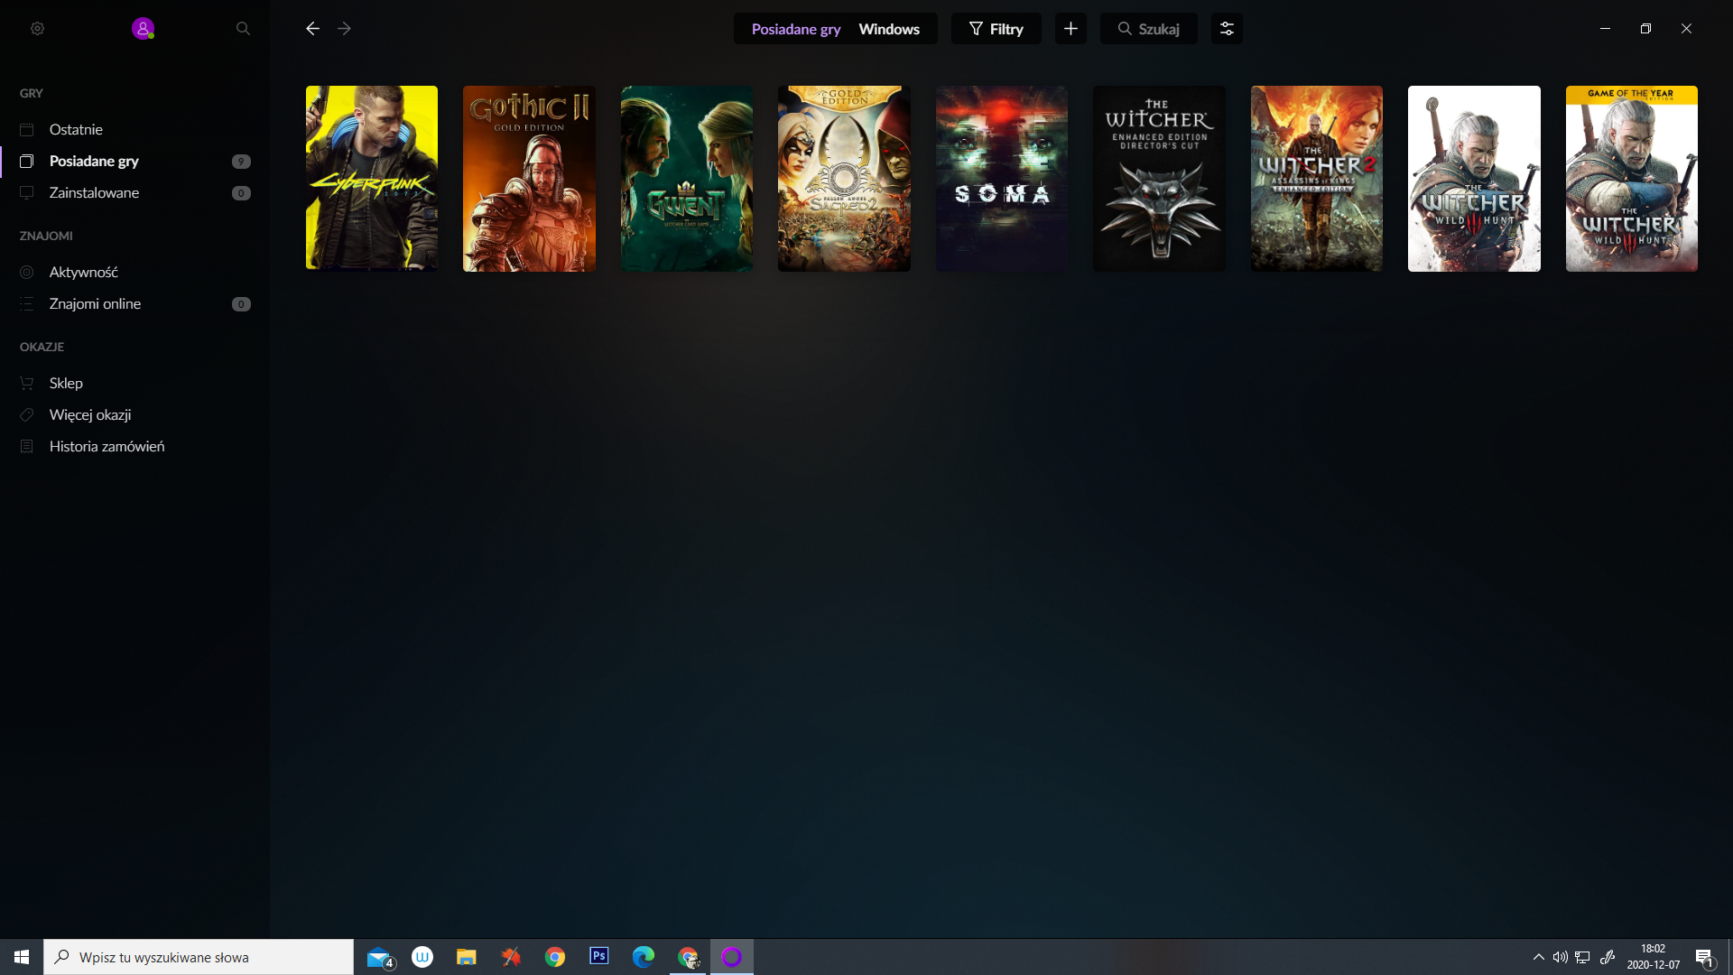1733x975 pixels.
Task: Open The Witcher 3 Wild Hunt cover
Action: coord(1474,179)
